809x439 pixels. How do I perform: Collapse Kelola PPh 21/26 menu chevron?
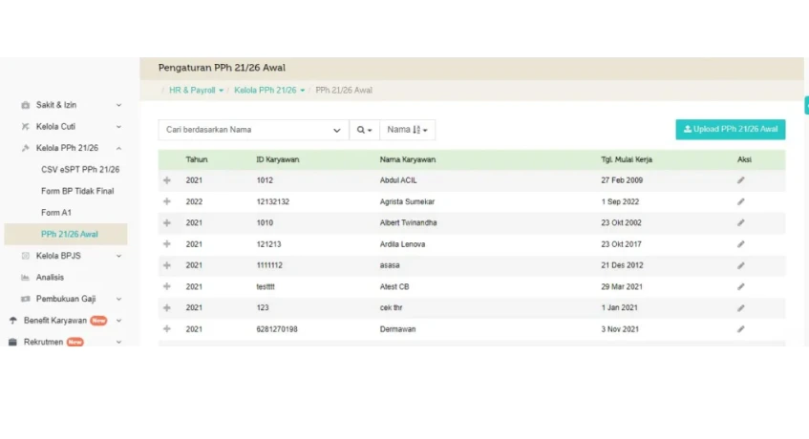pyautogui.click(x=118, y=148)
